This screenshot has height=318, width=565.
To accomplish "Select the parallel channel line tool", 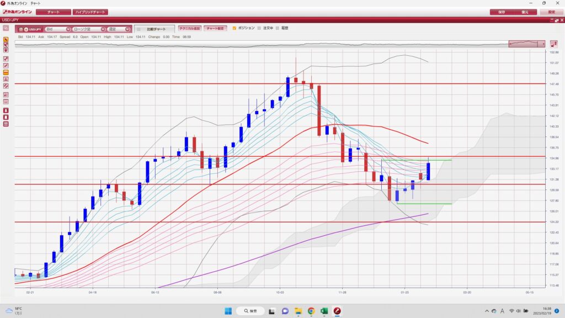I will (6, 86).
